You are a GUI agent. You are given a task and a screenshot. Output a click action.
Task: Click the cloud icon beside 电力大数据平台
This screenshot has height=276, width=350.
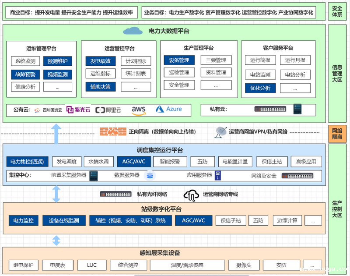coord(133,31)
